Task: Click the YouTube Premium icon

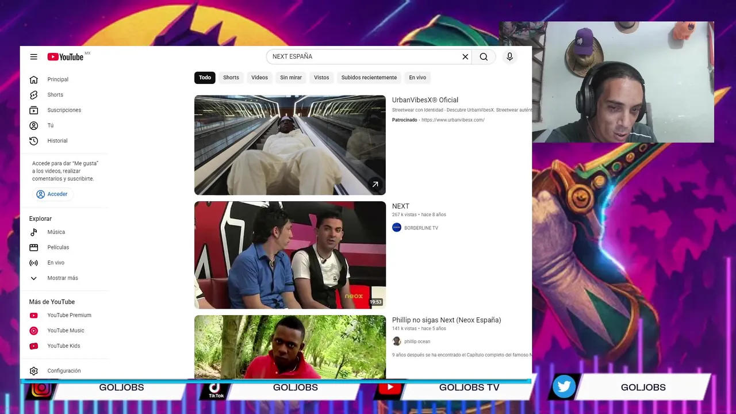Action: (34, 315)
